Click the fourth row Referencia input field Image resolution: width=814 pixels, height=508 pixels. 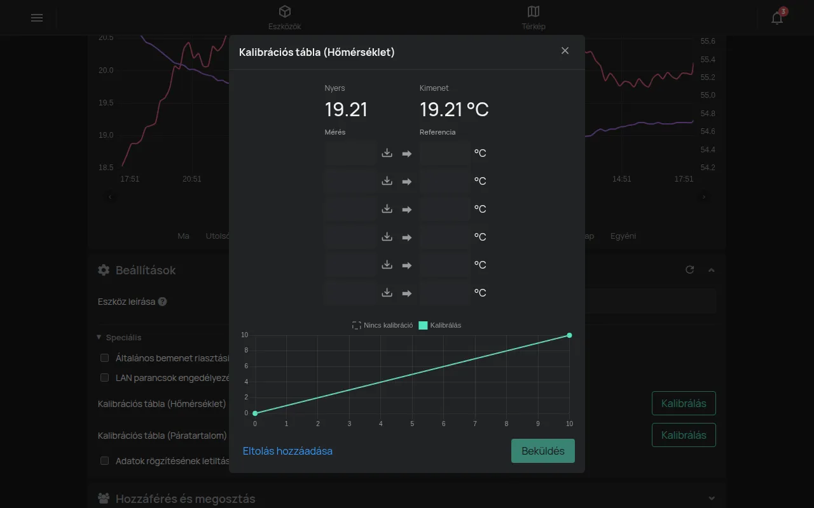[x=445, y=237]
